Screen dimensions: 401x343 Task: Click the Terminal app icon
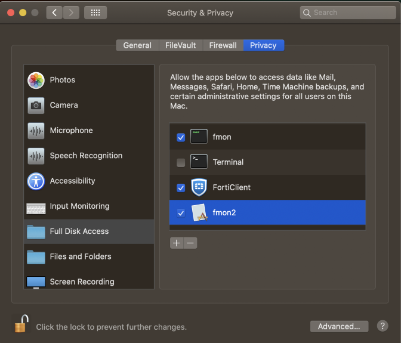(x=199, y=162)
